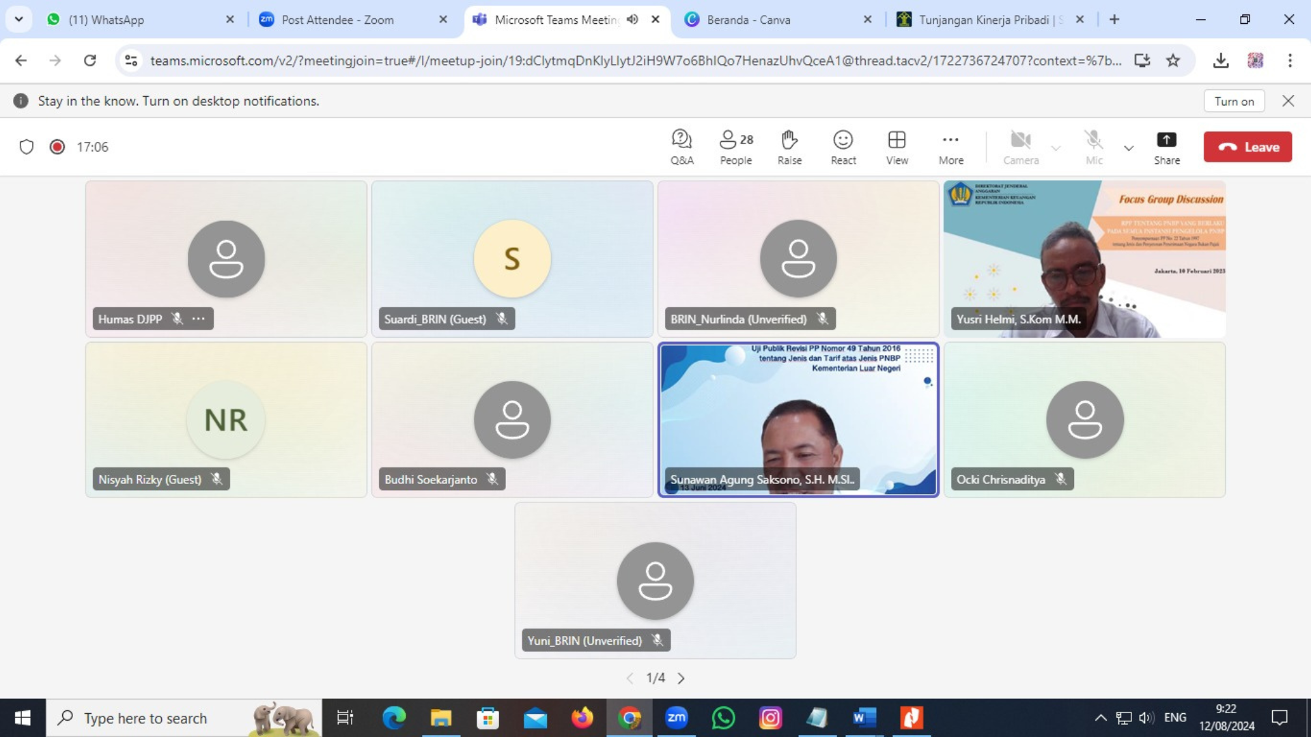The image size is (1311, 737).
Task: Open the People participants list
Action: [736, 147]
